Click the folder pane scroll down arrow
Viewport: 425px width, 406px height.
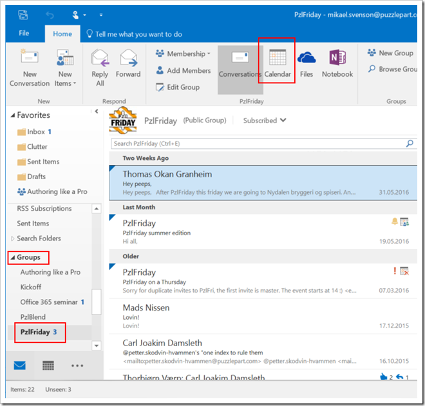pos(97,346)
